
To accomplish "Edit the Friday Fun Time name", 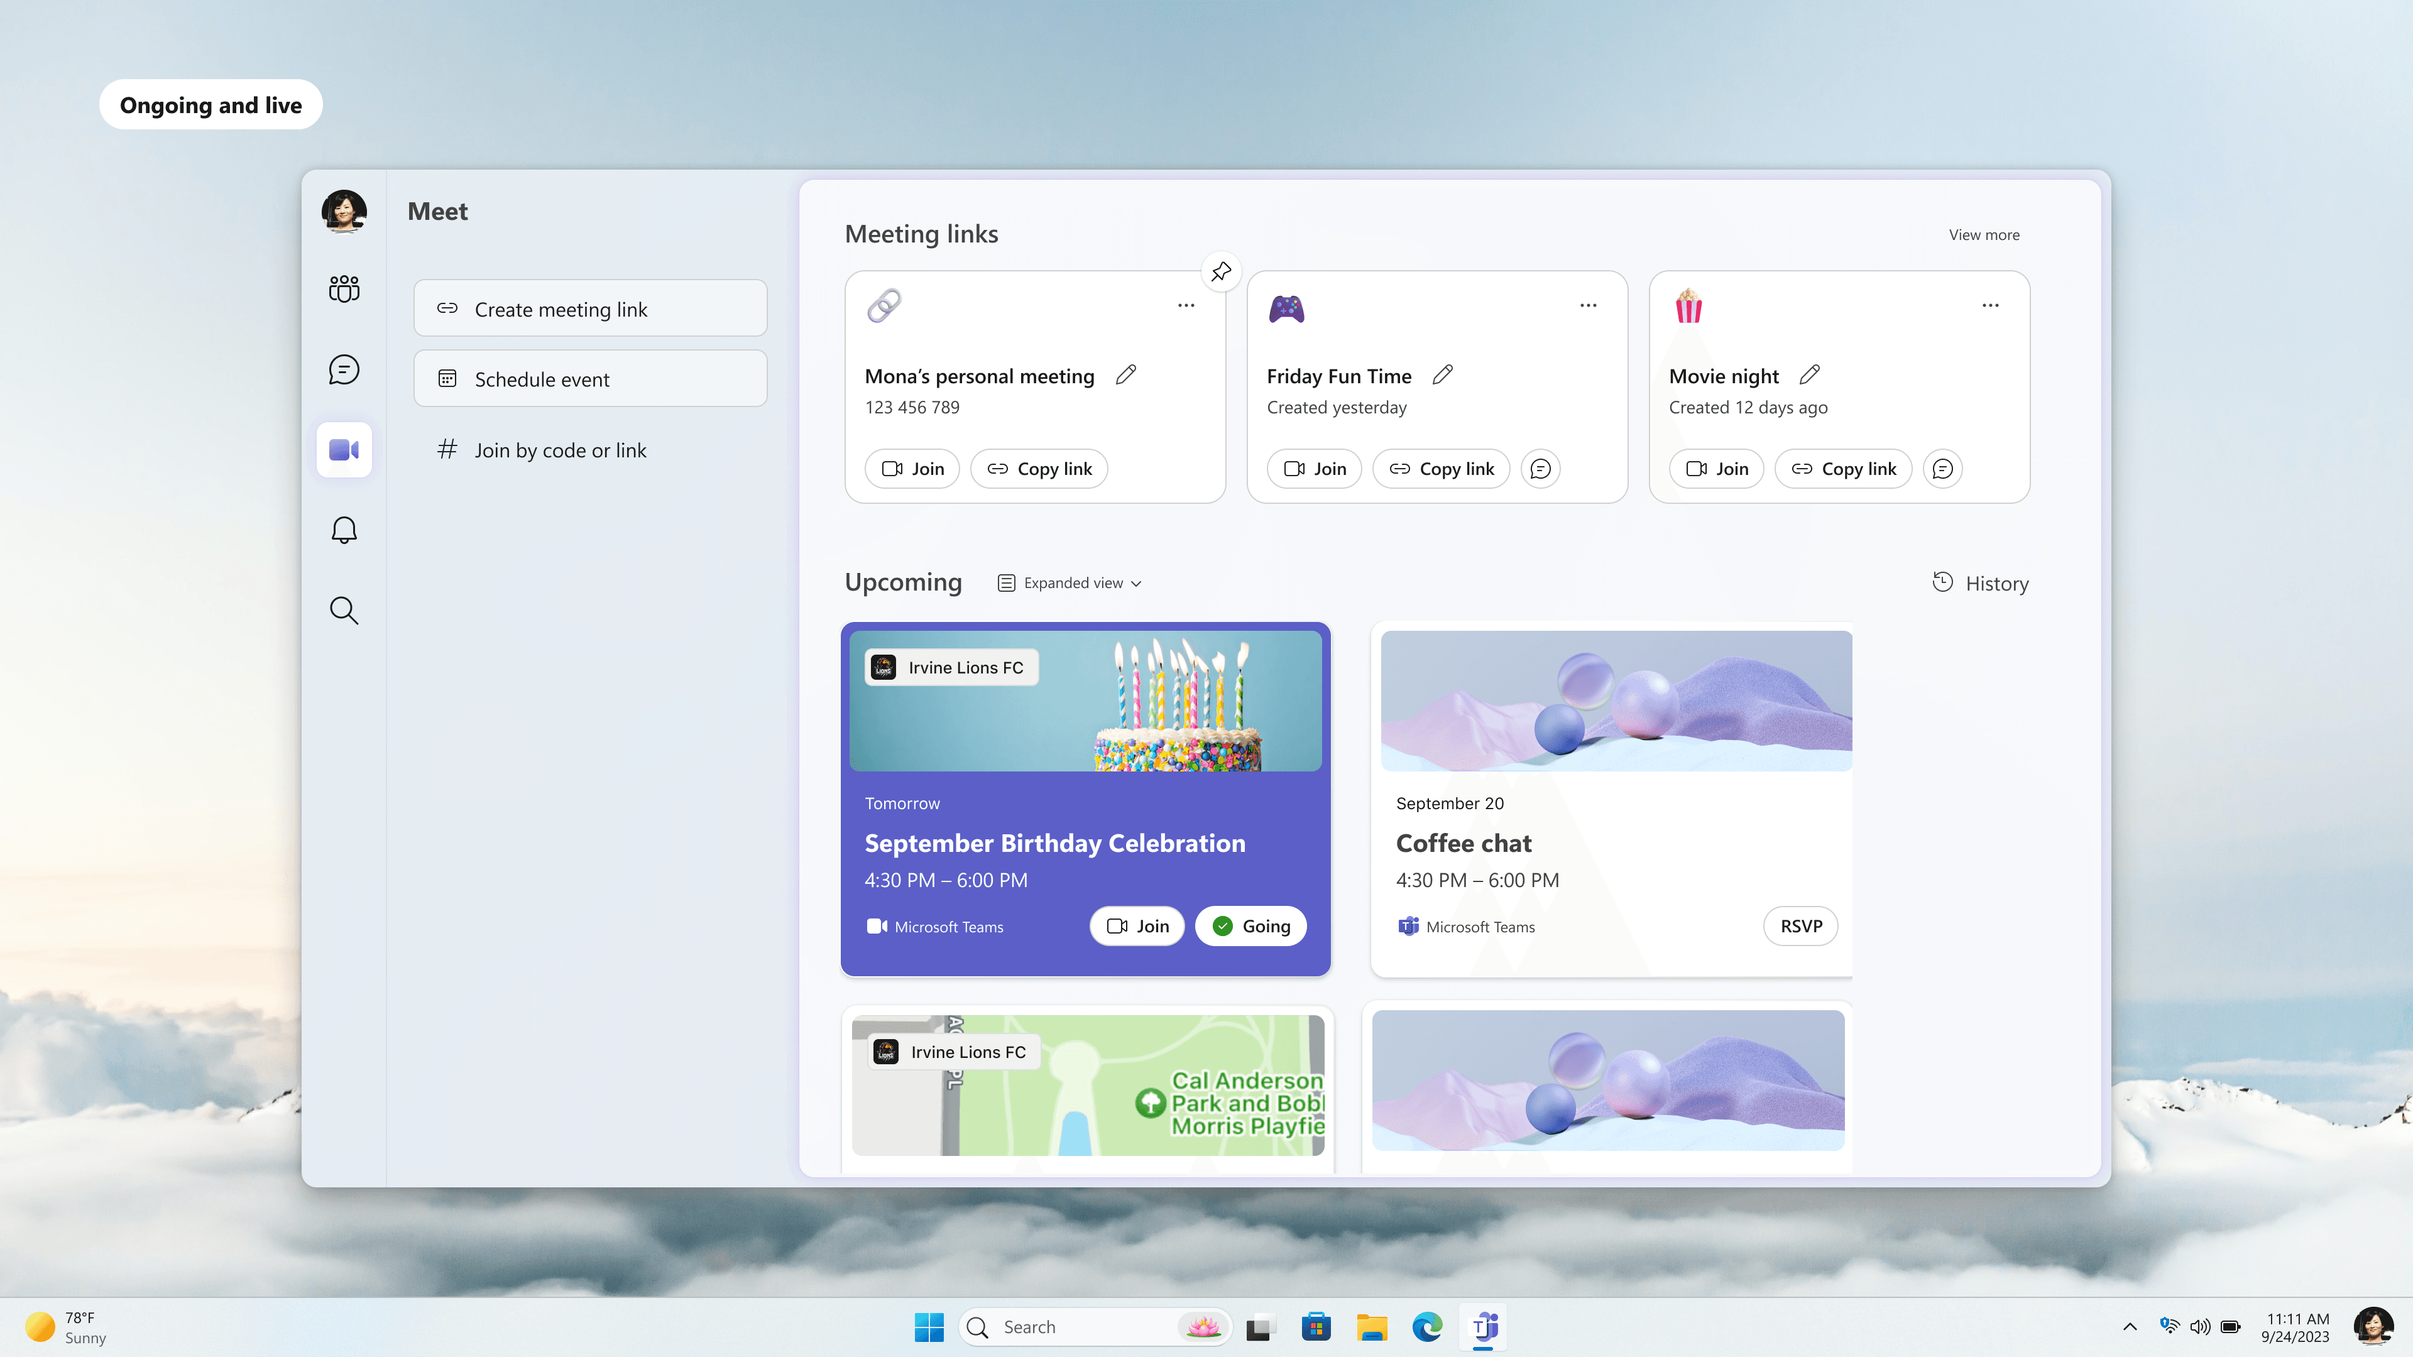I will (1443, 374).
